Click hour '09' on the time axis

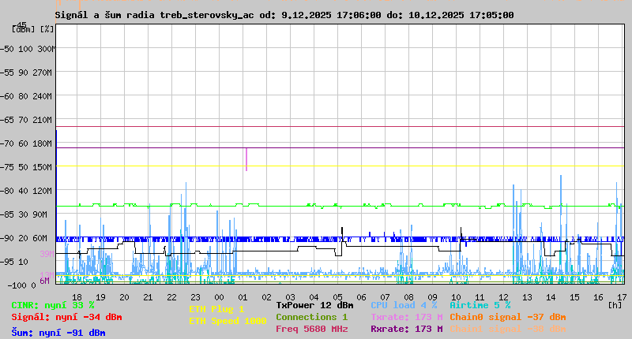point(432,297)
